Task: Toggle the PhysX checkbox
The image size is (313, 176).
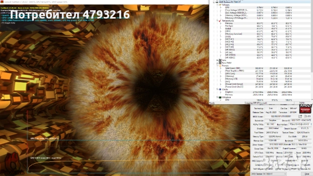Action: coord(290,169)
